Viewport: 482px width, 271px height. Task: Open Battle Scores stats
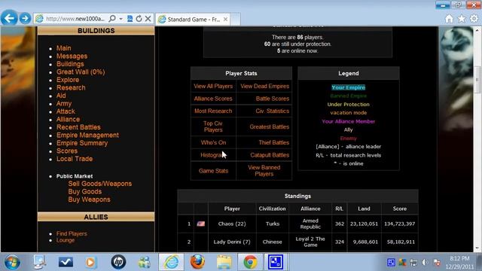pyautogui.click(x=273, y=99)
